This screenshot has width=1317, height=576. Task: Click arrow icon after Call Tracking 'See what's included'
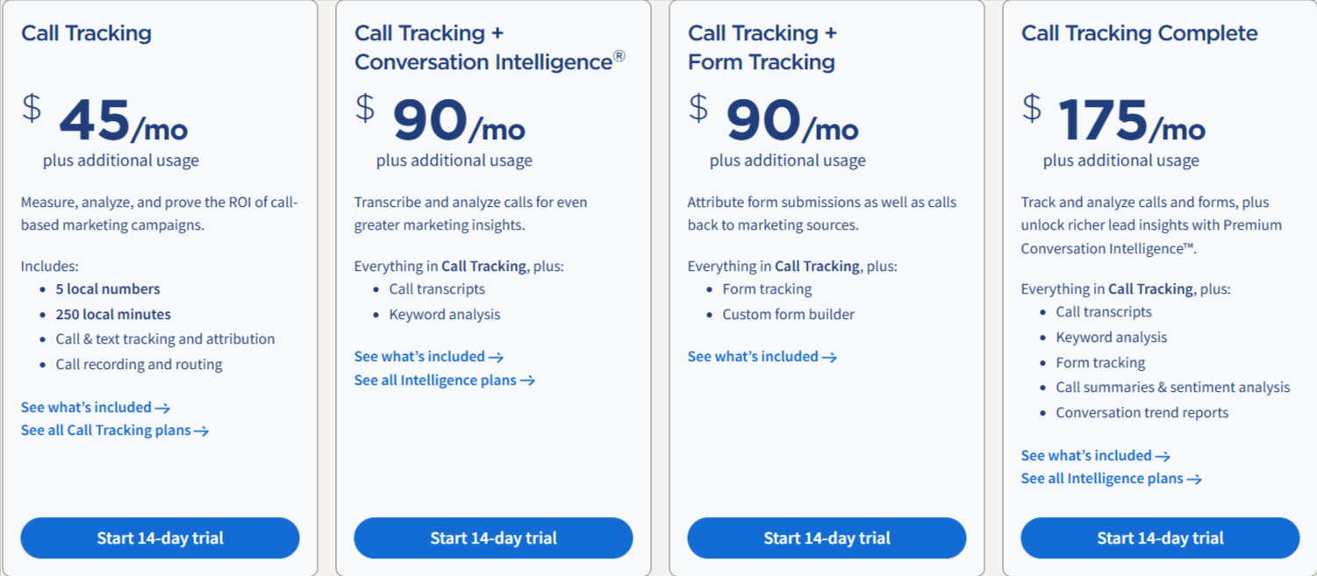(x=162, y=408)
